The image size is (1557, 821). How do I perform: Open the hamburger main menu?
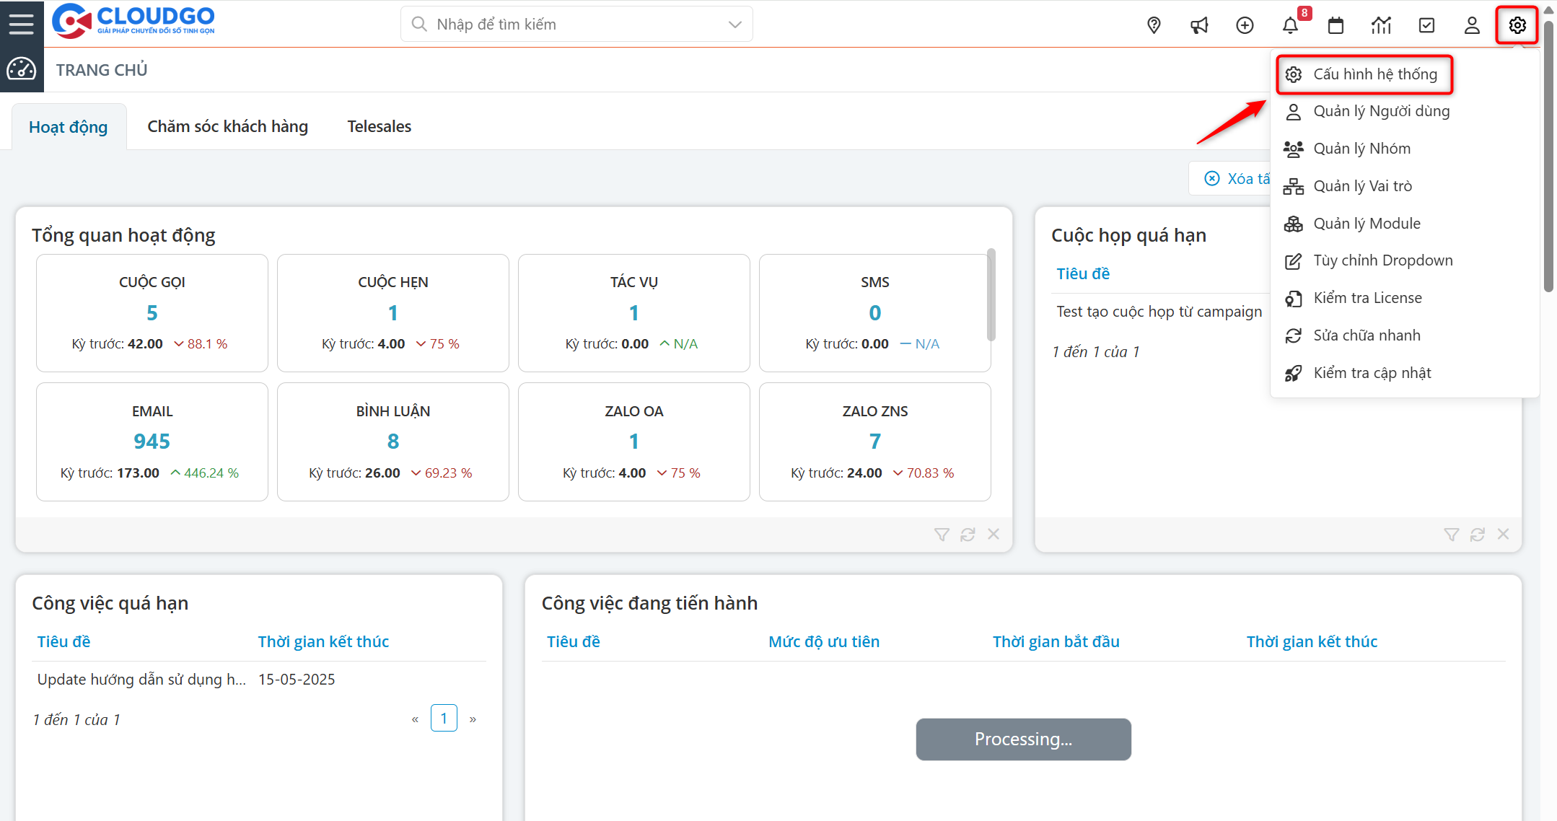21,24
